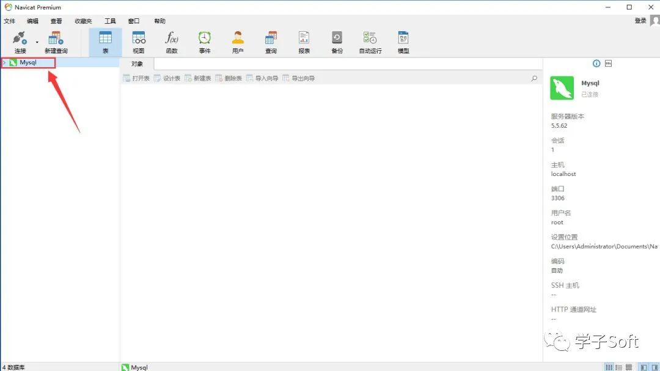This screenshot has width=660, height=371.
Task: Click the search magnifier in object bar
Action: [x=534, y=78]
